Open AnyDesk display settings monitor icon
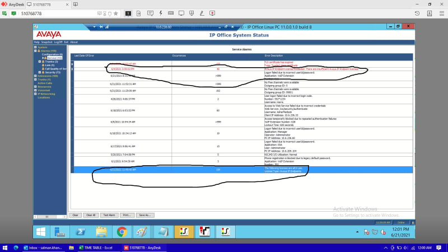448x252 pixels. tap(181, 13)
